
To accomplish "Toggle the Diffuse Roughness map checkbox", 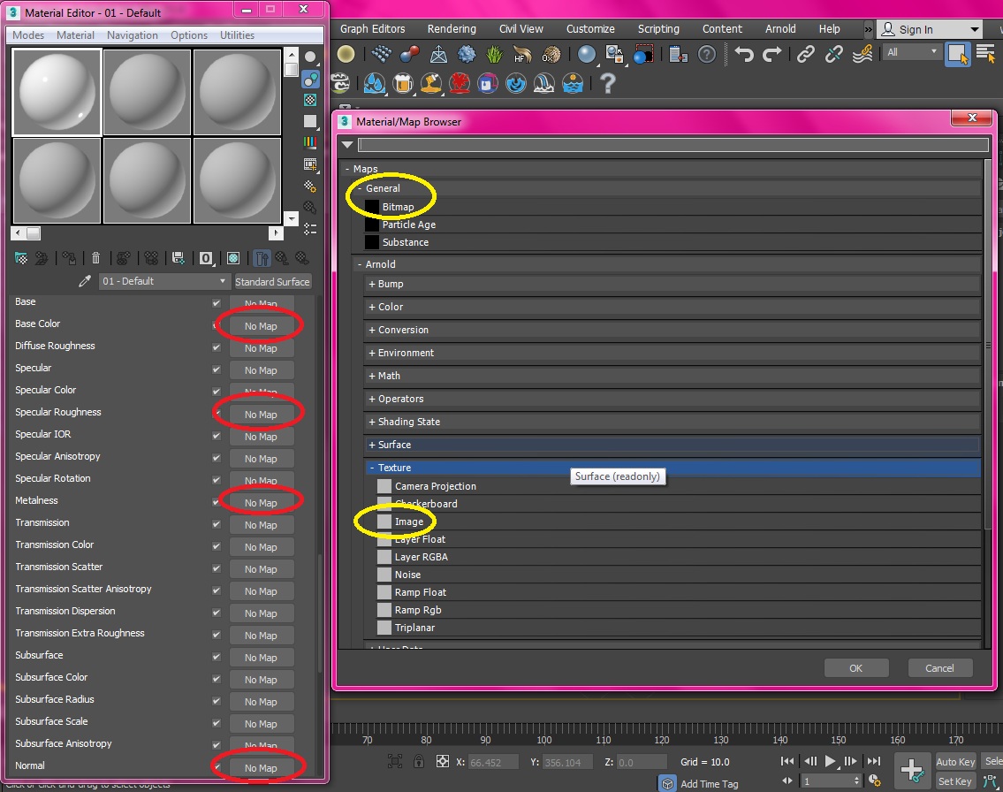I will point(217,347).
